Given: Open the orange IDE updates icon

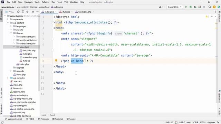Looking at the screenshot, I should [x=214, y=7].
